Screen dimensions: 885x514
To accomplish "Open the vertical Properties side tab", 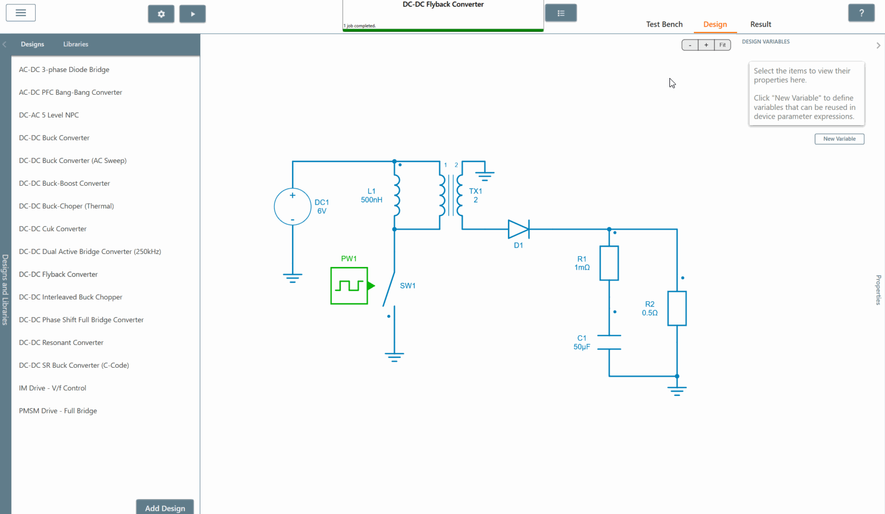I will 878,290.
